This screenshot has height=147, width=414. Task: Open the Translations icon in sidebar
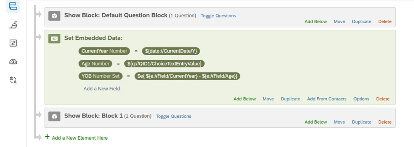pos(13,80)
